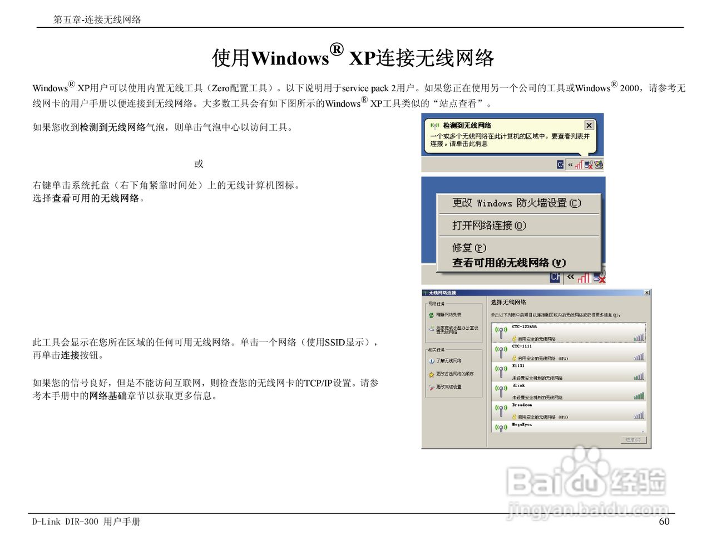Click the page title 使用Windows XP连接无线网络
This screenshot has height=550, width=712.
click(353, 56)
